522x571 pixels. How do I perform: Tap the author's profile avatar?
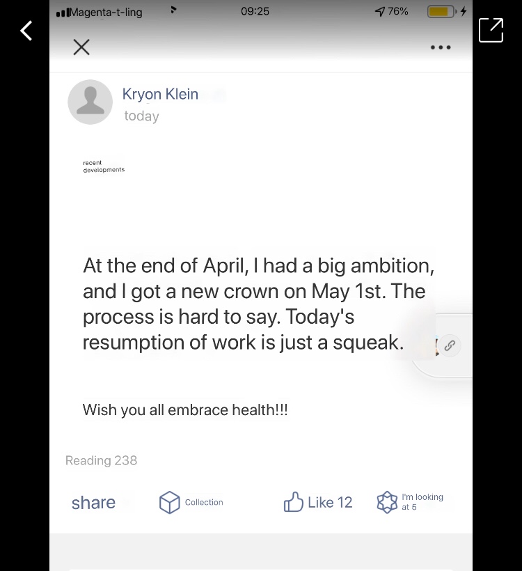90,102
